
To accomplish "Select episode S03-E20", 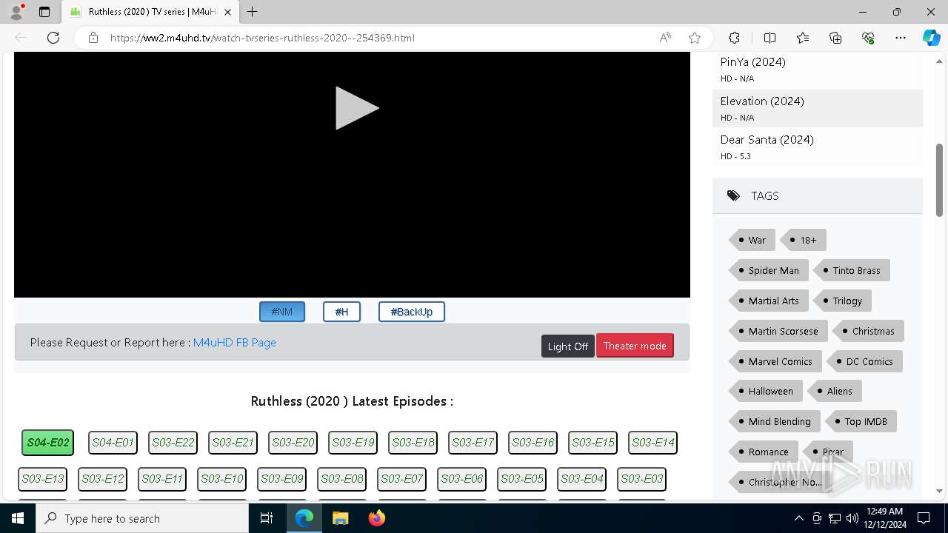I will click(293, 443).
